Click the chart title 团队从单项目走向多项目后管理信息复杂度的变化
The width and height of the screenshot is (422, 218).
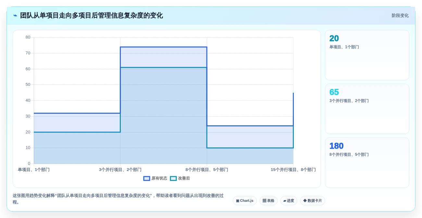(x=92, y=16)
